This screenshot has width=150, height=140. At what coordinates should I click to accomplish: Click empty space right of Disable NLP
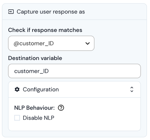95,118
